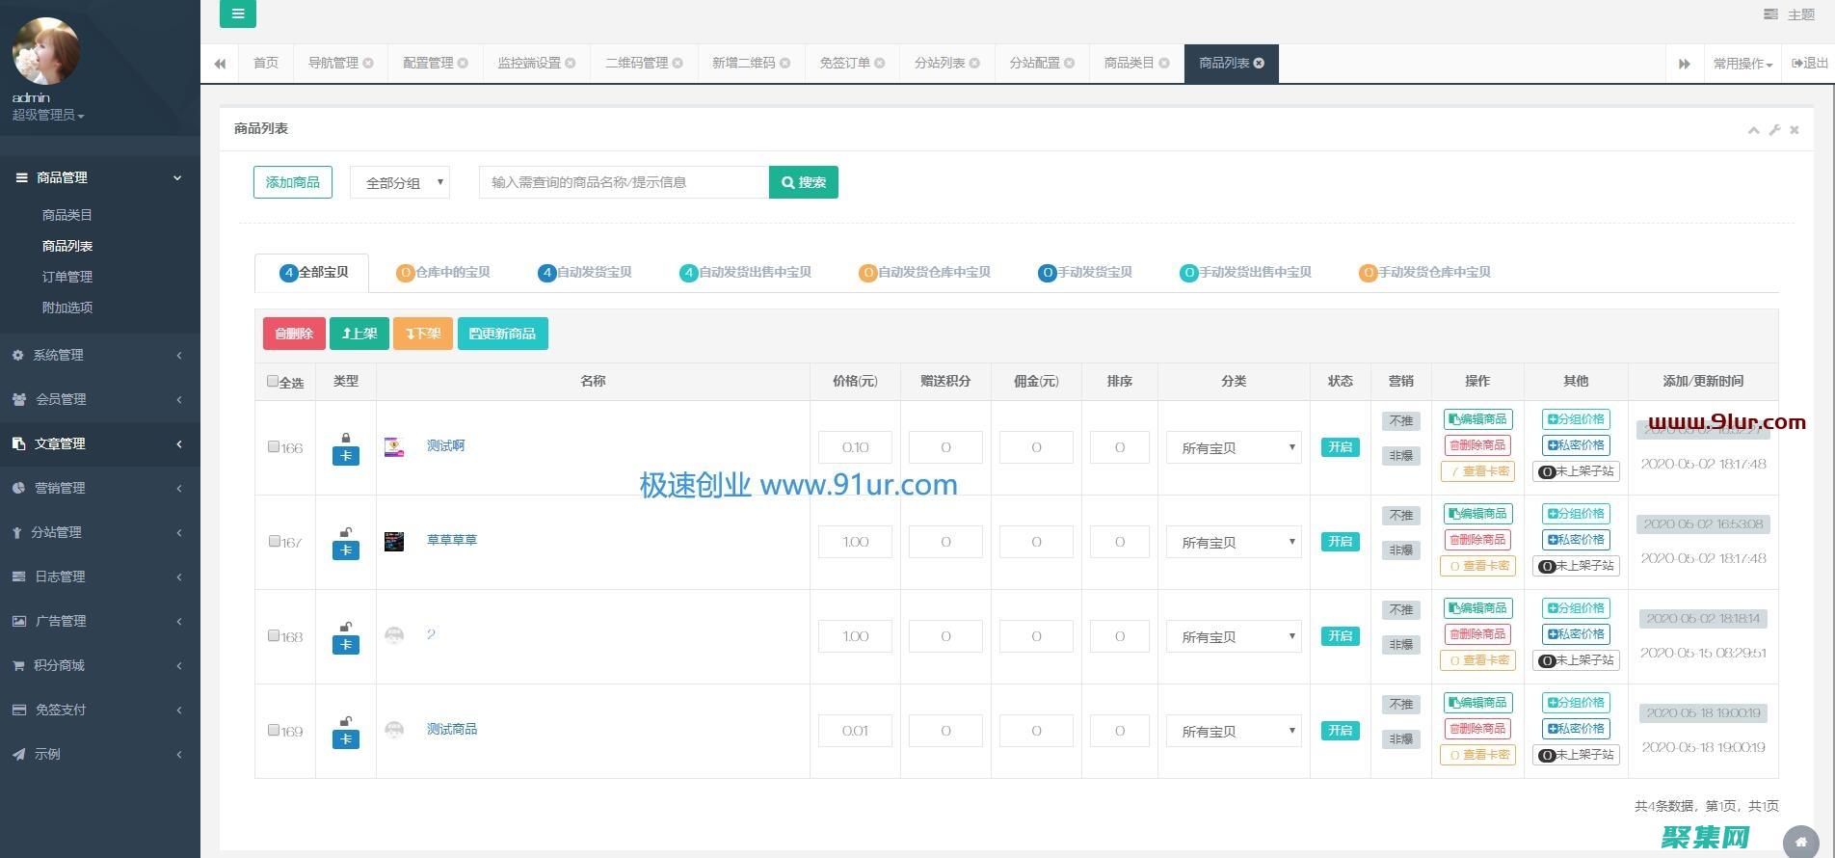Close the 商品列表 tab via X icon
The image size is (1835, 858).
pos(1259,63)
